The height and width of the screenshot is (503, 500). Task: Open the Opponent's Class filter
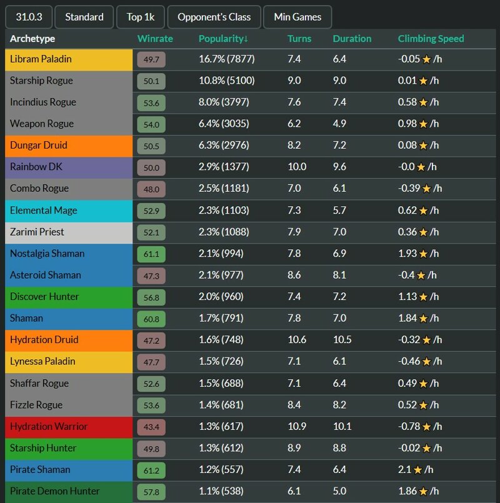pyautogui.click(x=214, y=17)
